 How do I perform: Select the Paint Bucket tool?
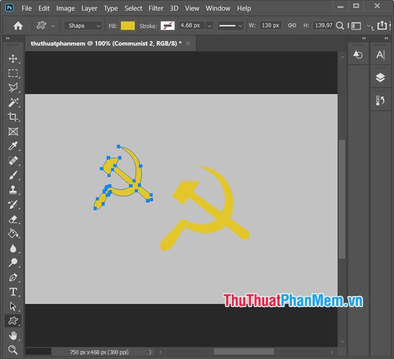coord(13,233)
